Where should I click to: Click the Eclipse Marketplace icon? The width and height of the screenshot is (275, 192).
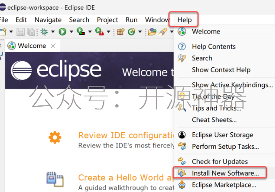pyautogui.click(x=182, y=185)
